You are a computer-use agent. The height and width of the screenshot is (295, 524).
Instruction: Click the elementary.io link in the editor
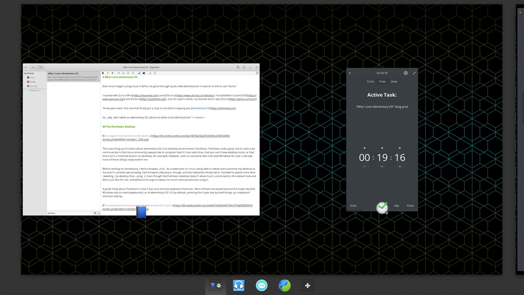point(223,108)
